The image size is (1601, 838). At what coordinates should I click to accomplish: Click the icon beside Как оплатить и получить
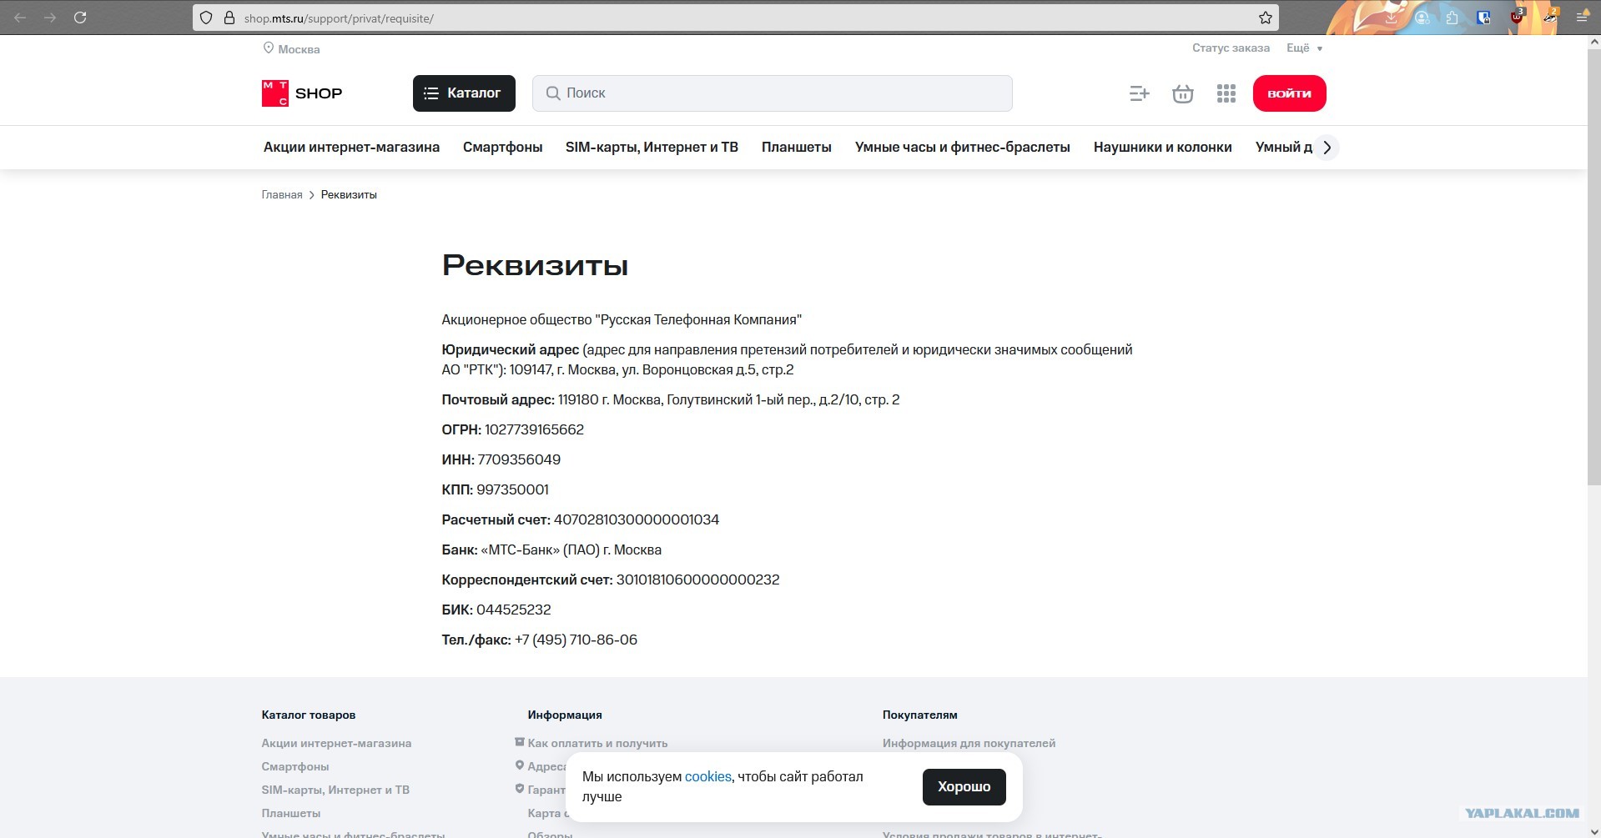point(519,742)
